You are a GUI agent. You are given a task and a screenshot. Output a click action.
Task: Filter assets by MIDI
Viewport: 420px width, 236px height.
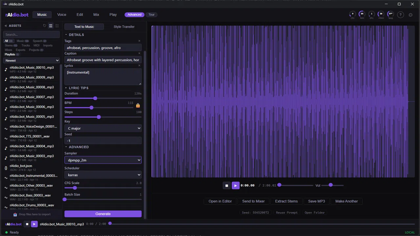(36, 46)
